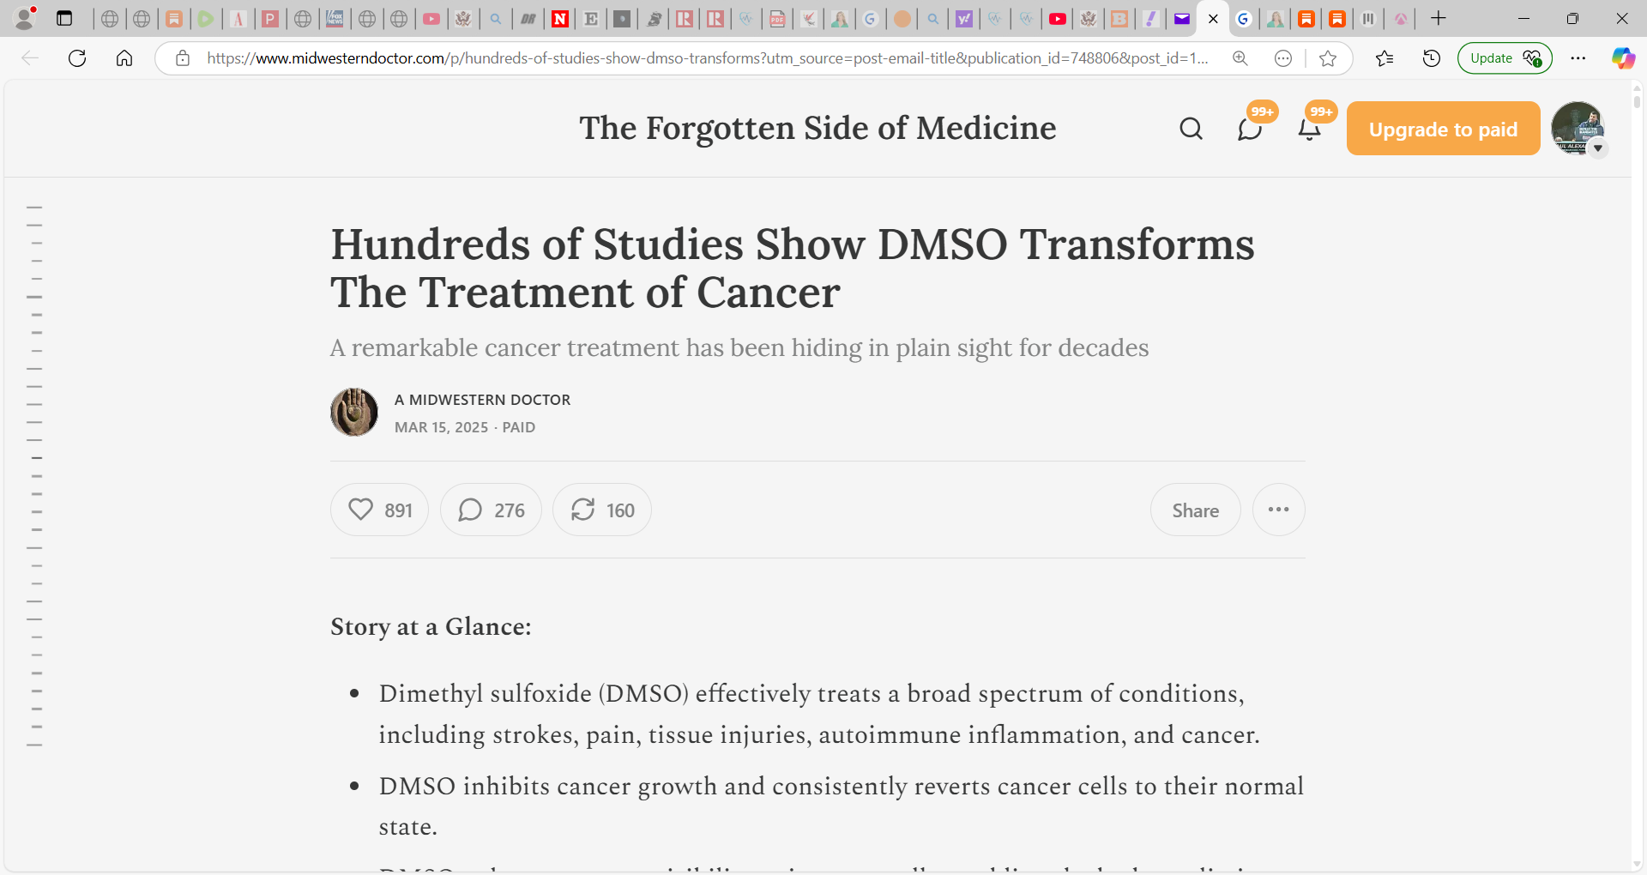The height and width of the screenshot is (875, 1647).
Task: Open the browsing history menu
Action: pos(1431,58)
